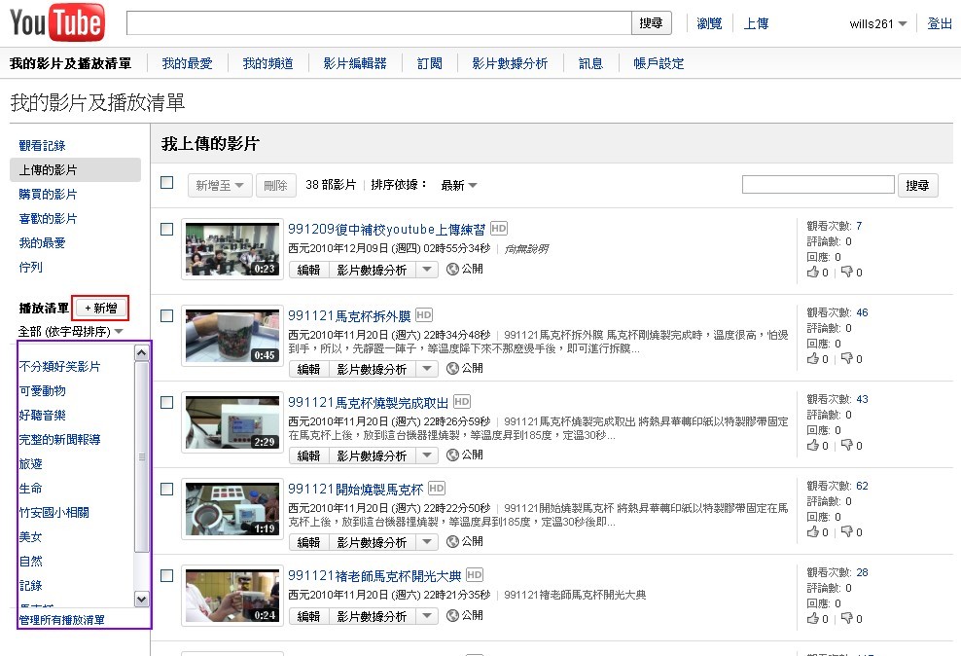Expand the wills261 account menu
Viewport: 961px width, 656px height.
tap(877, 24)
